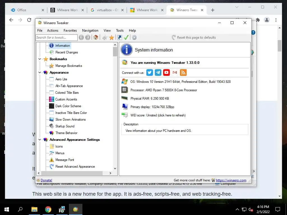Open the View menu

[107, 31]
